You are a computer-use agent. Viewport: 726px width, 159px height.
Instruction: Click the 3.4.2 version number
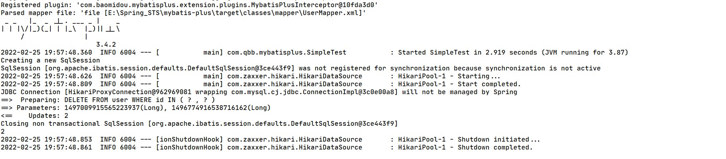point(106,45)
